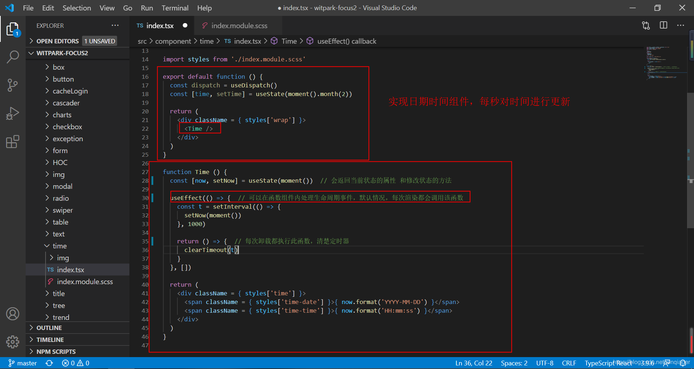
Task: Click the master branch indicator
Action: [23, 363]
